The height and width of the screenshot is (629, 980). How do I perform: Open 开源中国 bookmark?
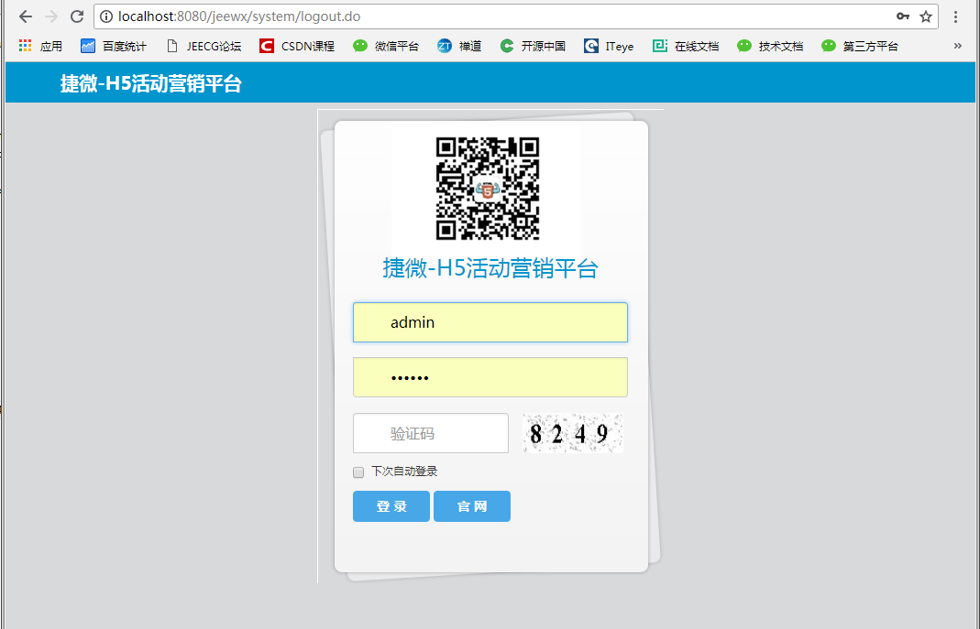tap(533, 46)
